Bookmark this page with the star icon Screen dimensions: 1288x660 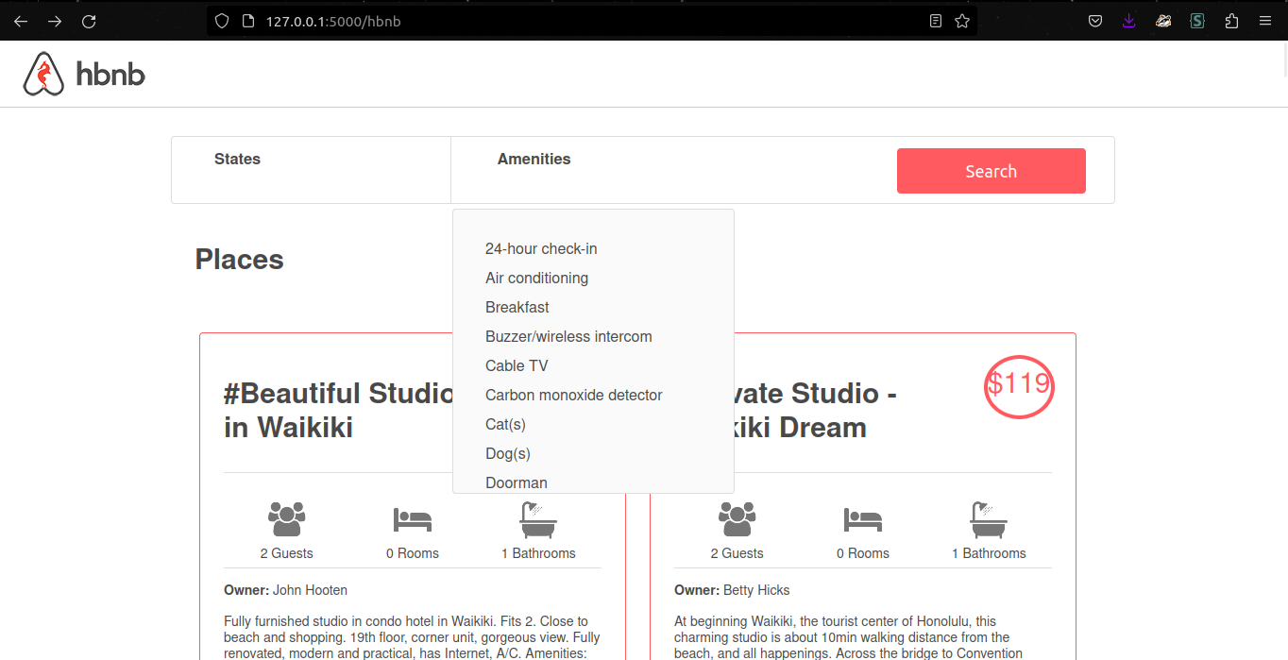pos(962,21)
